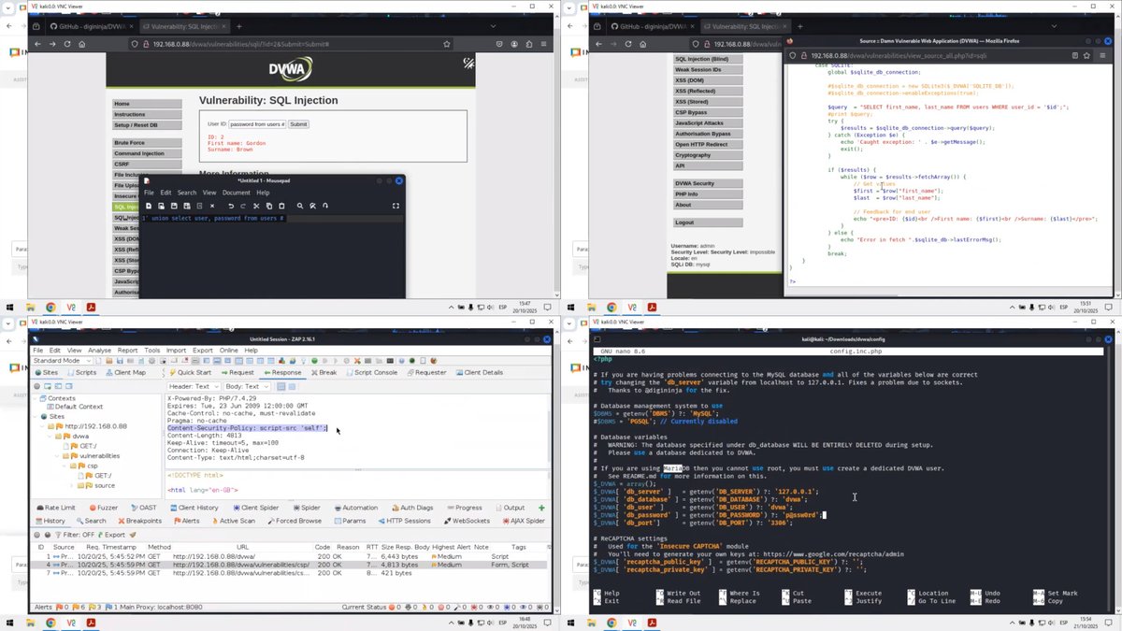
Task: Open the Forced Browse tab in ZAP
Action: coord(295,521)
